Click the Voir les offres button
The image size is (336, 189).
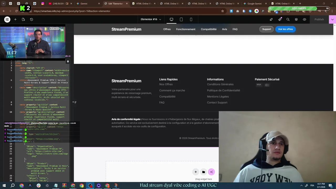pos(285,29)
